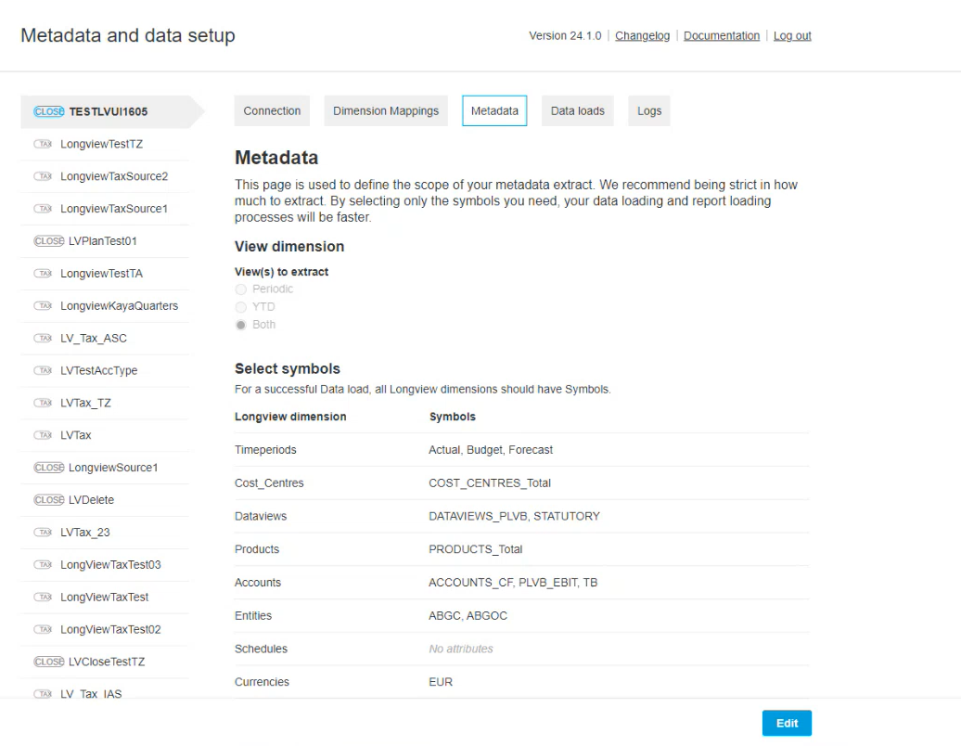Open the Connection tab

point(272,110)
